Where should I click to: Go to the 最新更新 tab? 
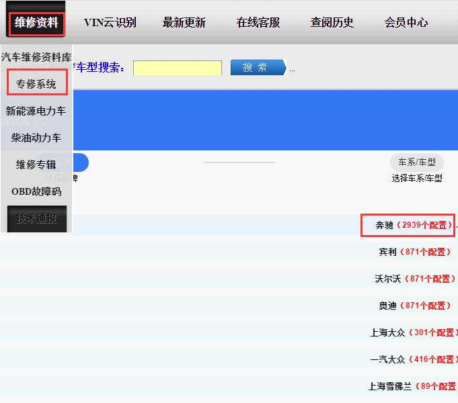pos(184,23)
